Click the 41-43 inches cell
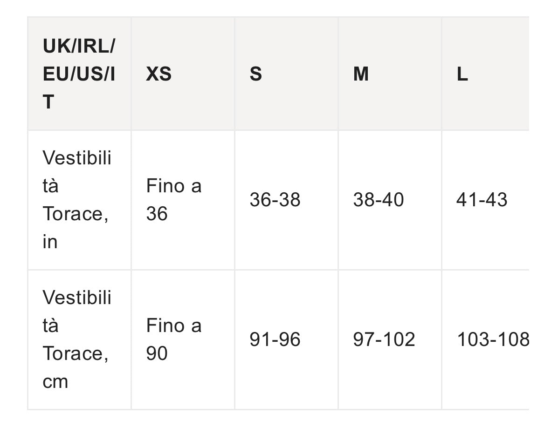Image resolution: width=558 pixels, height=434 pixels. coord(486,200)
